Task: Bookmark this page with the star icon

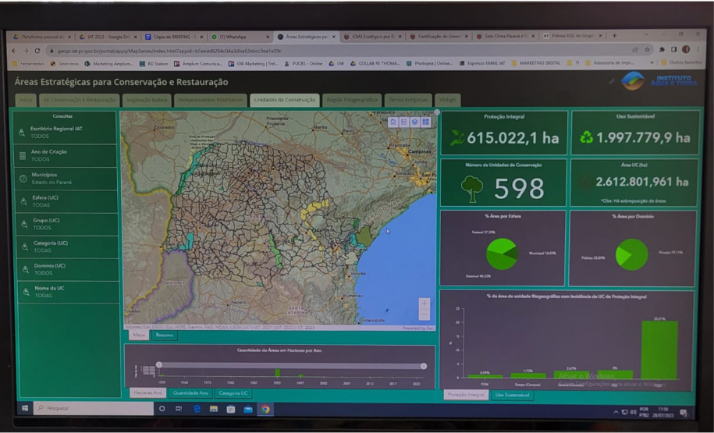Action: tap(647, 50)
